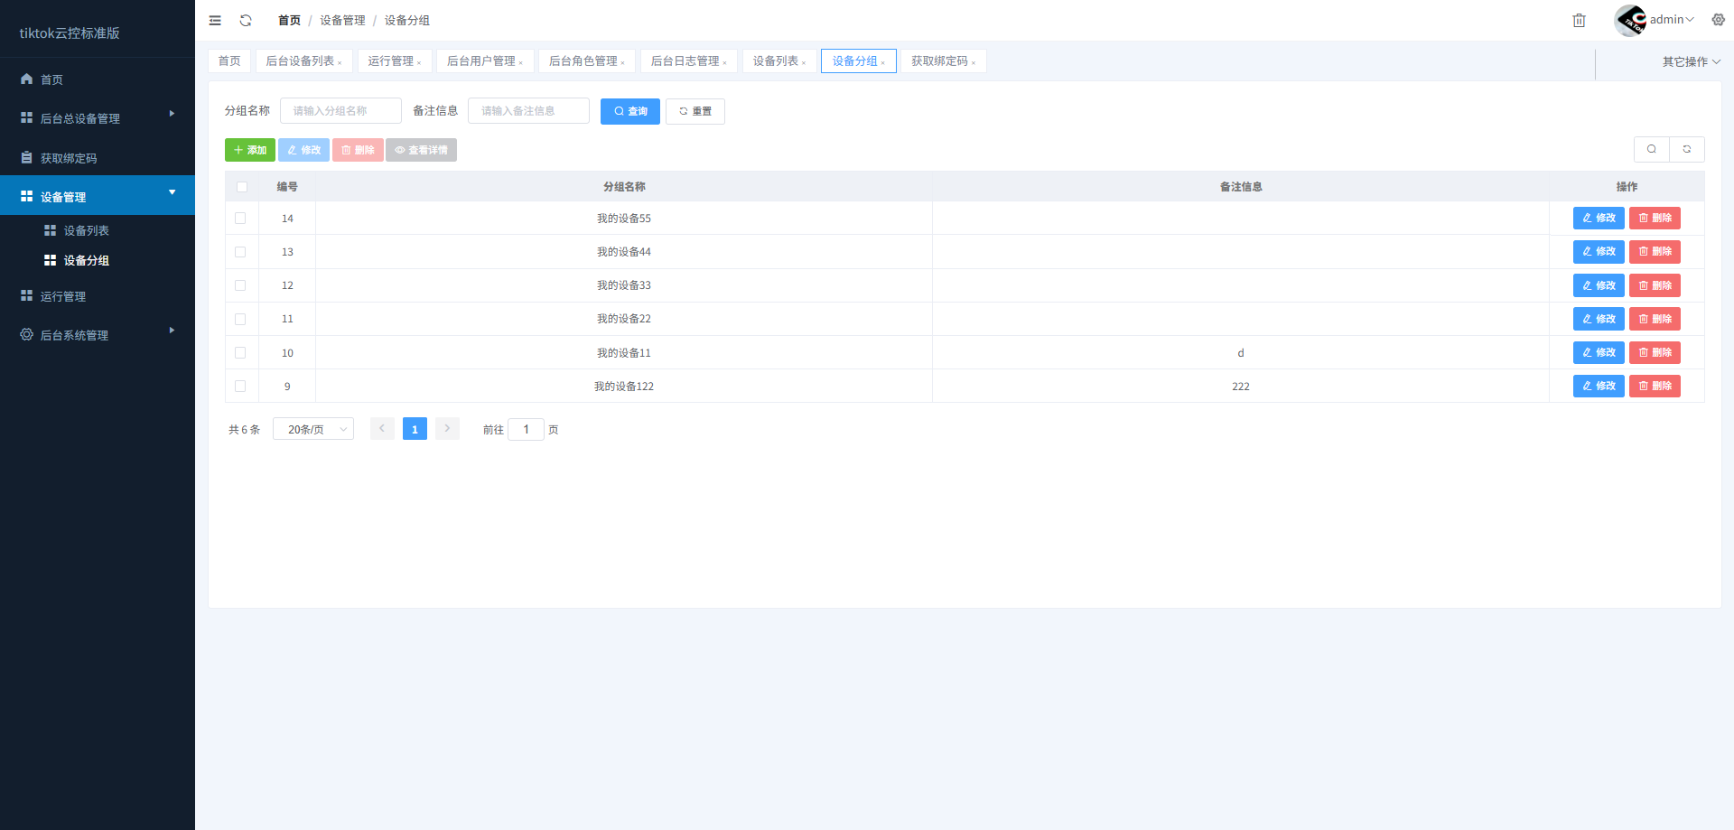Click the refresh icon next to the hamburger
Screen dimensions: 1734x830
pos(245,20)
